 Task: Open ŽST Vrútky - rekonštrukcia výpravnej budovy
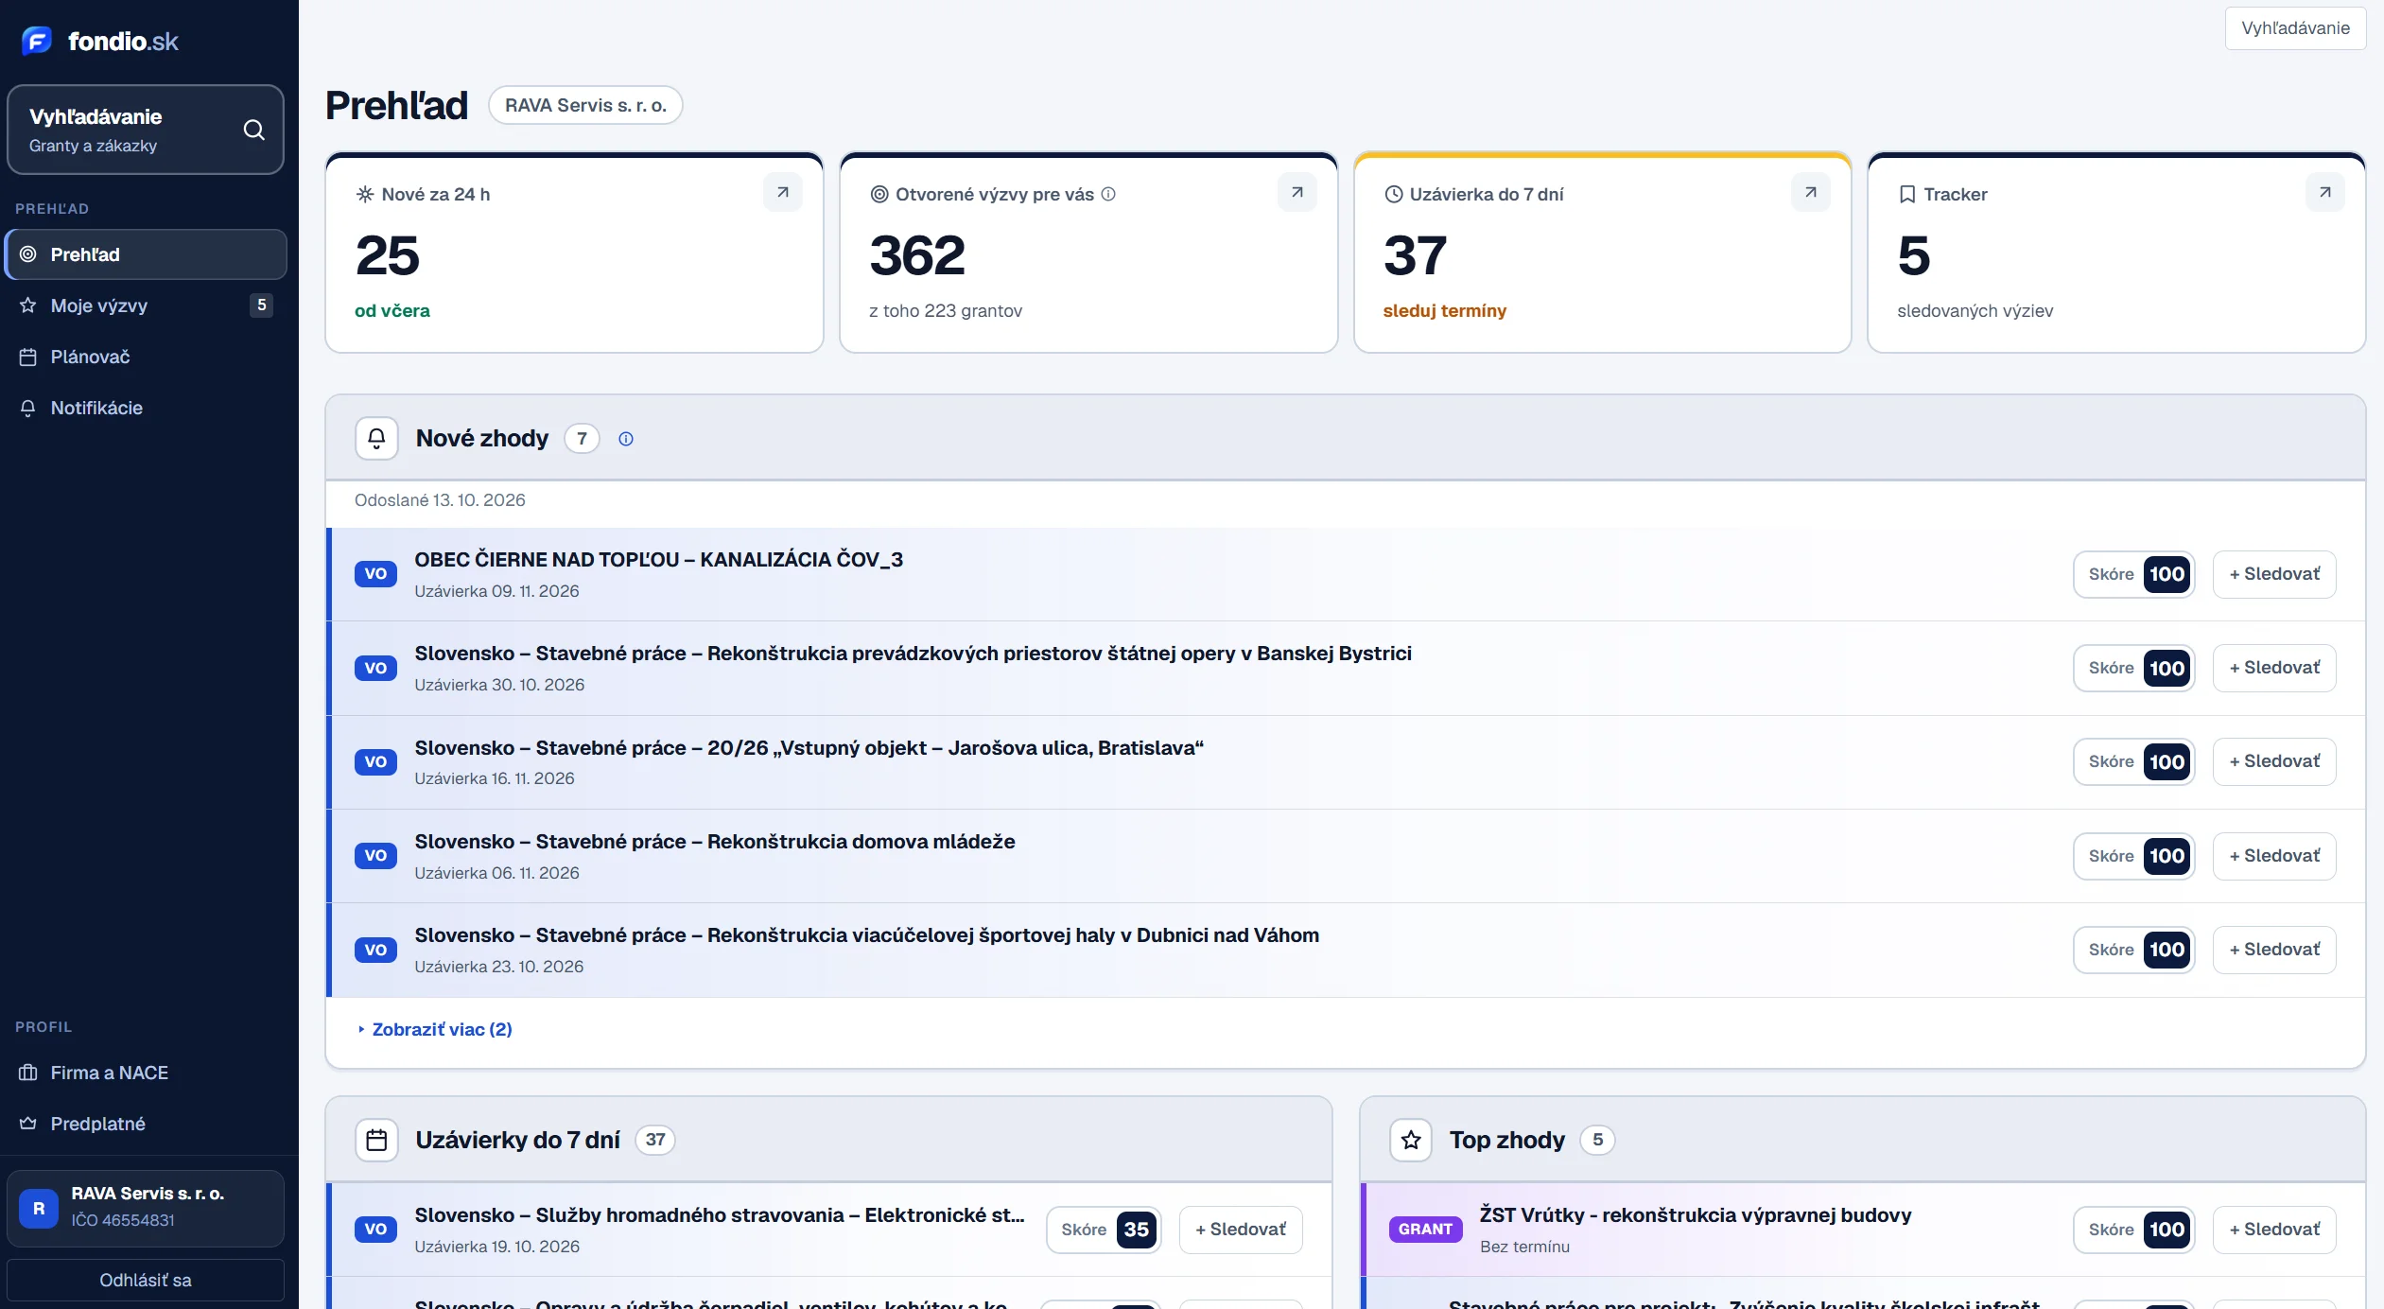click(1696, 1215)
